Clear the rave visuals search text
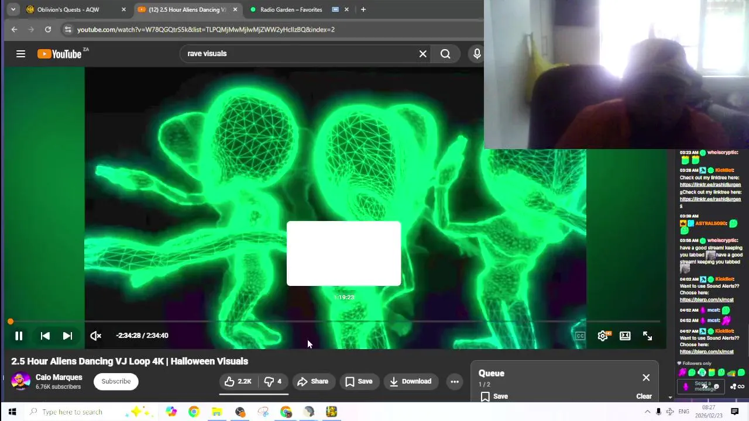 [x=423, y=54]
